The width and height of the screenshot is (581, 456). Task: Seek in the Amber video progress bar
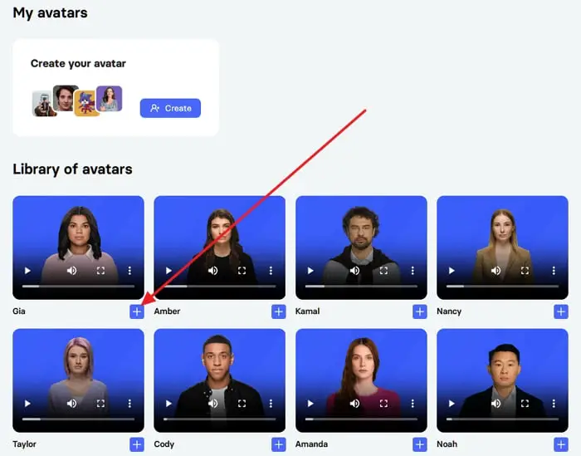220,287
